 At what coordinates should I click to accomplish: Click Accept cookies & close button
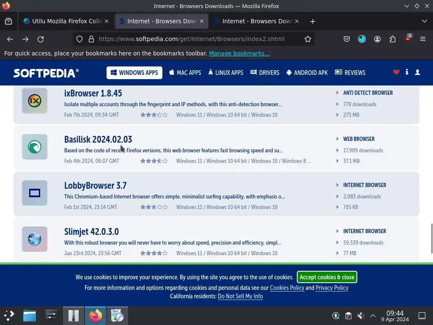327,277
